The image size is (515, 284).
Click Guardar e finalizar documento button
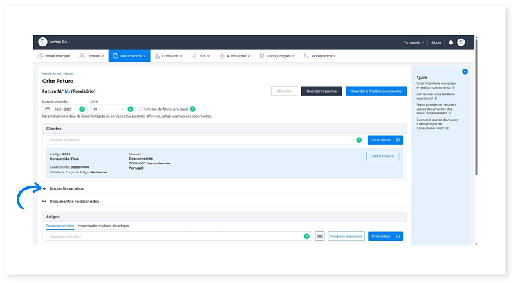[376, 91]
